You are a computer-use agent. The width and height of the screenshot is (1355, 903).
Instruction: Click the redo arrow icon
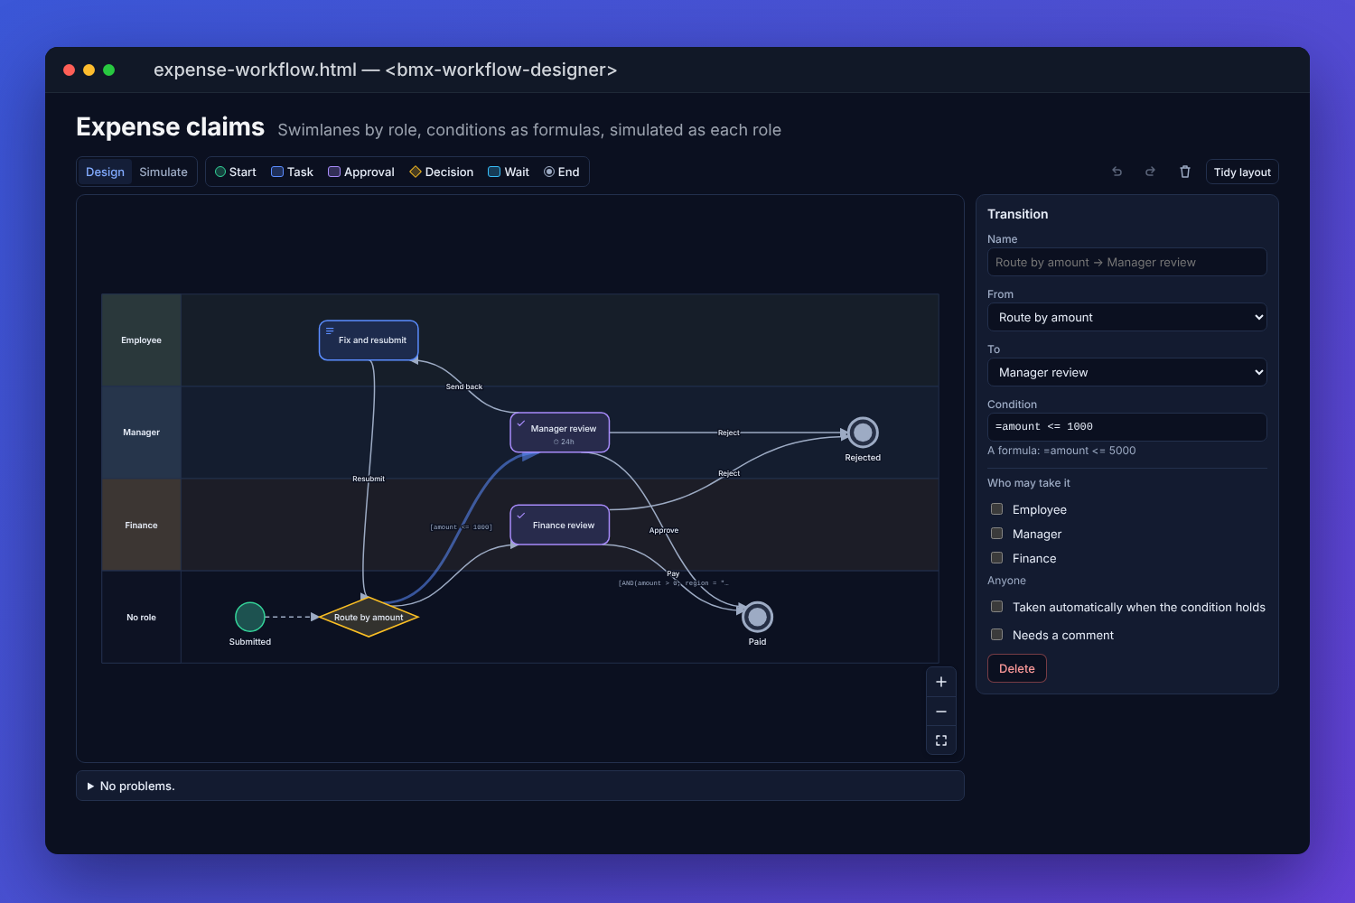(x=1150, y=172)
